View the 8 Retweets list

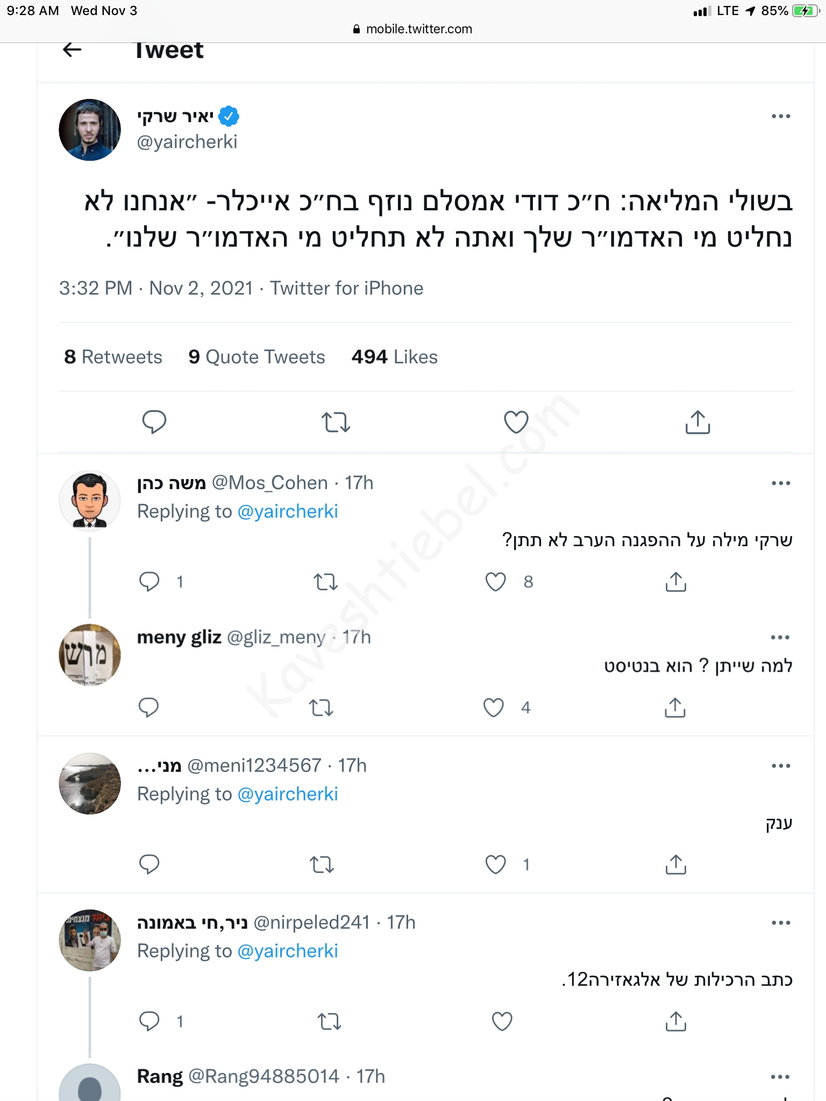tap(113, 357)
